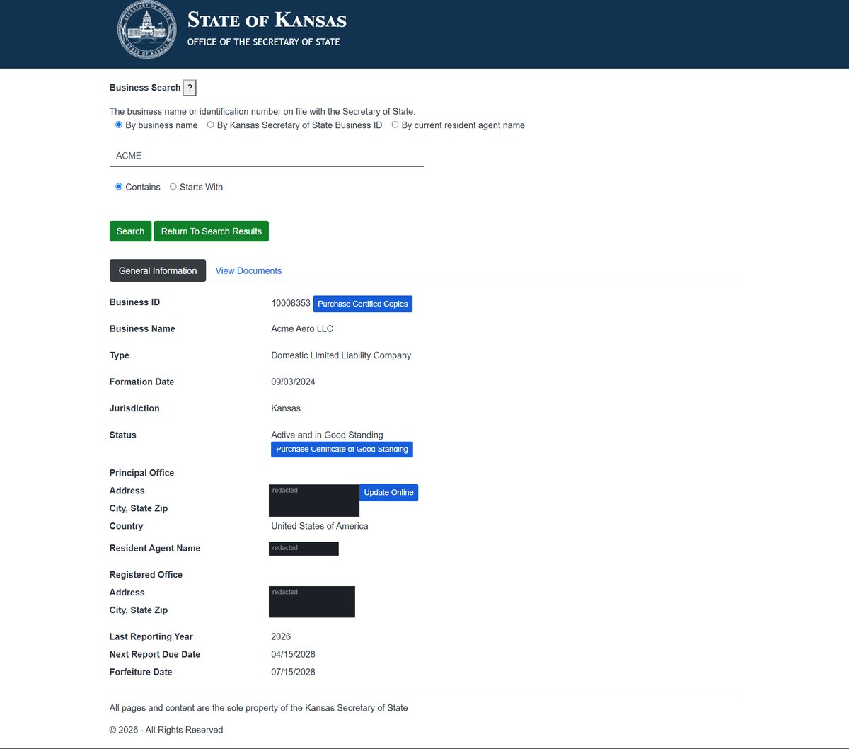The image size is (849, 749).
Task: Click the business name Acme Aero LLC
Action: [x=302, y=329]
